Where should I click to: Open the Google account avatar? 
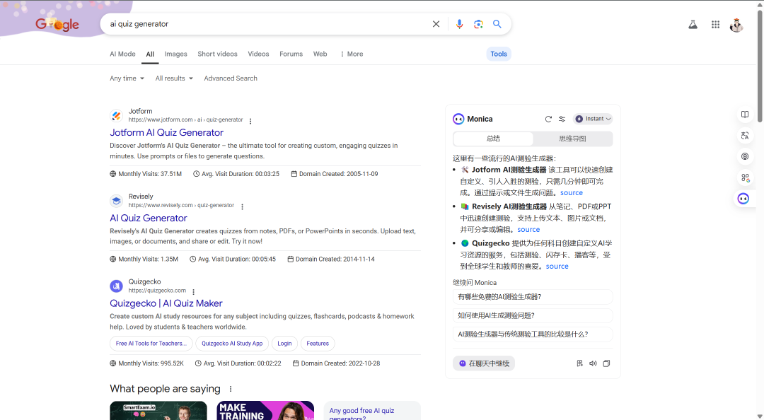point(736,24)
